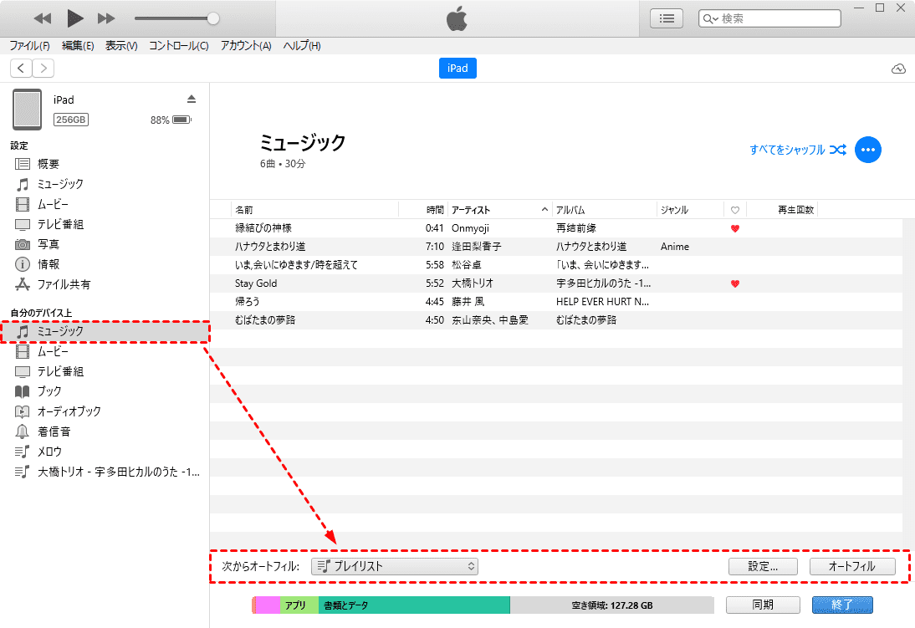Toggle the heart on Stay Gold

(x=734, y=283)
